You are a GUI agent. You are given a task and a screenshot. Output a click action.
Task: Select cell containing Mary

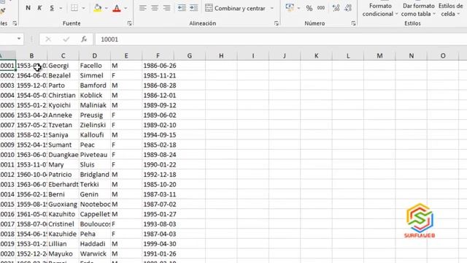click(63, 164)
